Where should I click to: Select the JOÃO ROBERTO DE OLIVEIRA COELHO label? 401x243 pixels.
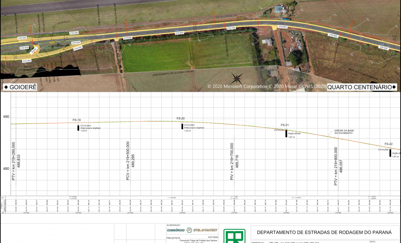click(173, 73)
